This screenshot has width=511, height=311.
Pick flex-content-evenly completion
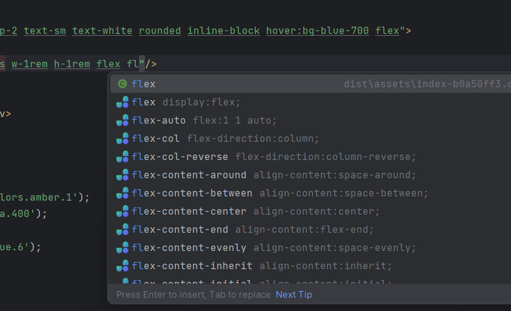pos(310,248)
